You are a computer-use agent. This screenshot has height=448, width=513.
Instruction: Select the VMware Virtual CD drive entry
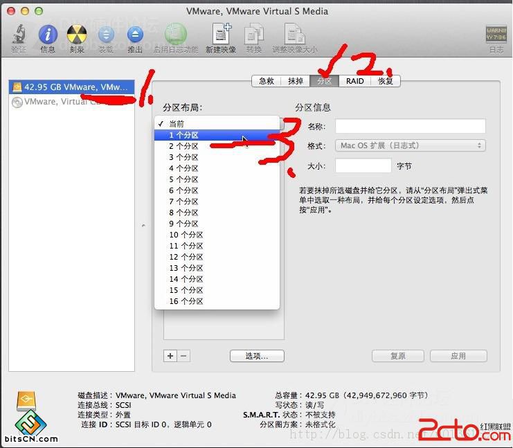coord(71,102)
